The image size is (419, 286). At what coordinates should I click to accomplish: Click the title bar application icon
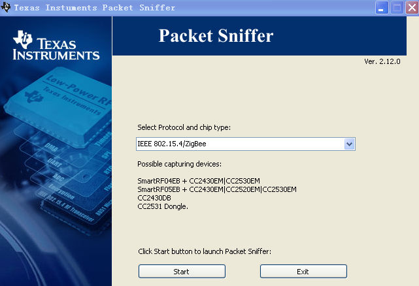pyautogui.click(x=7, y=8)
